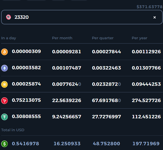Clear the 23320 amount with X
The height and width of the screenshot is (150, 163).
coord(155,17)
